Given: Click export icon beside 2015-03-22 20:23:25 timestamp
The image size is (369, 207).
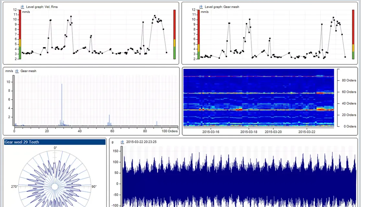Looking at the screenshot, I should click(122, 142).
